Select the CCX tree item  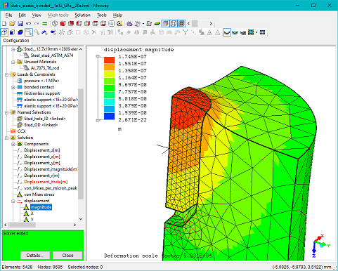coord(21,131)
